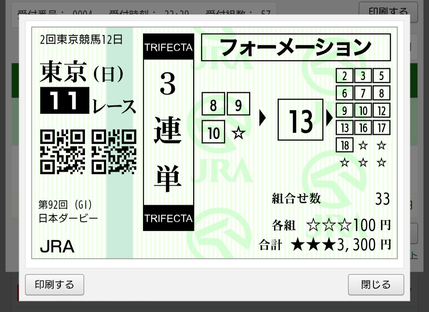Click third-place number box 18
Viewport: 429px width, 312px height.
344,145
